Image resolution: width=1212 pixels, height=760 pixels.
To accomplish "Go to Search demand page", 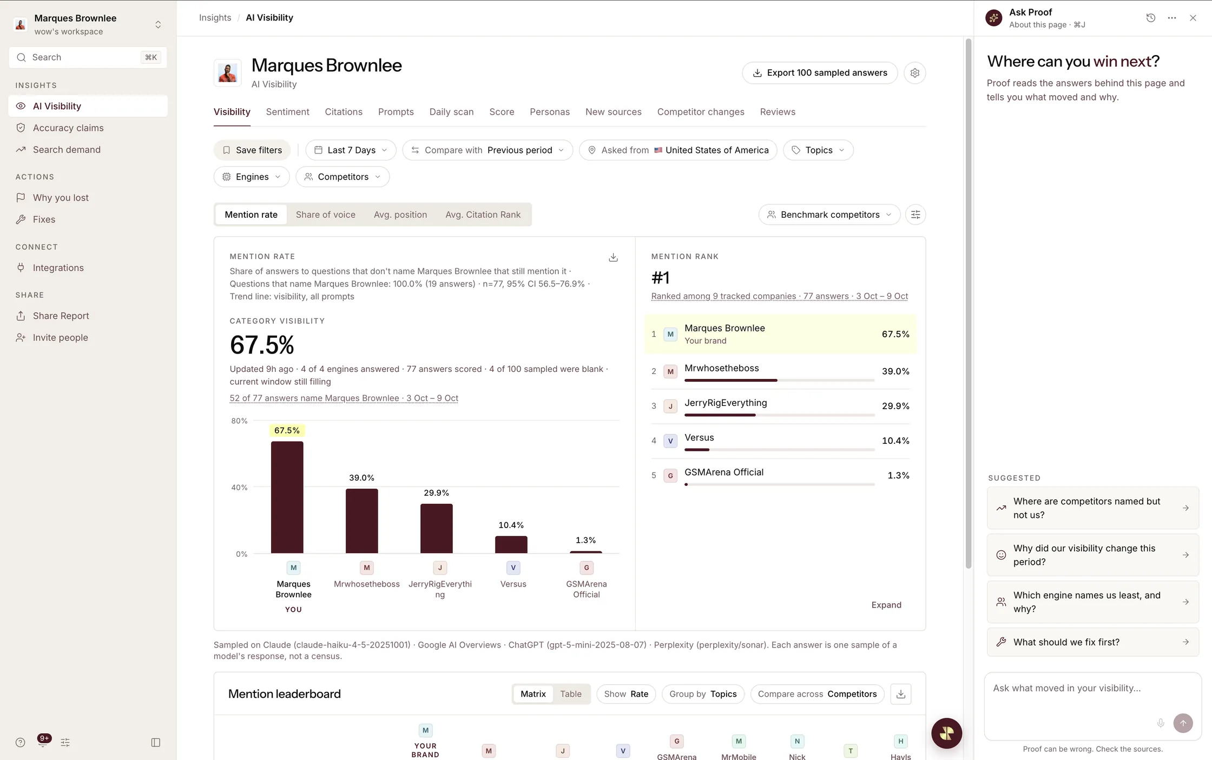I will [88, 149].
